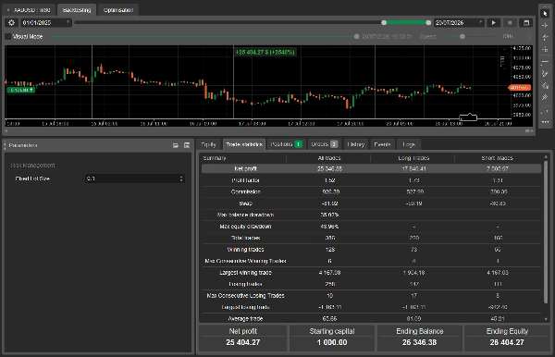The image size is (555, 357).
Task: Select the pitchfork drawing tool
Action: click(545, 97)
